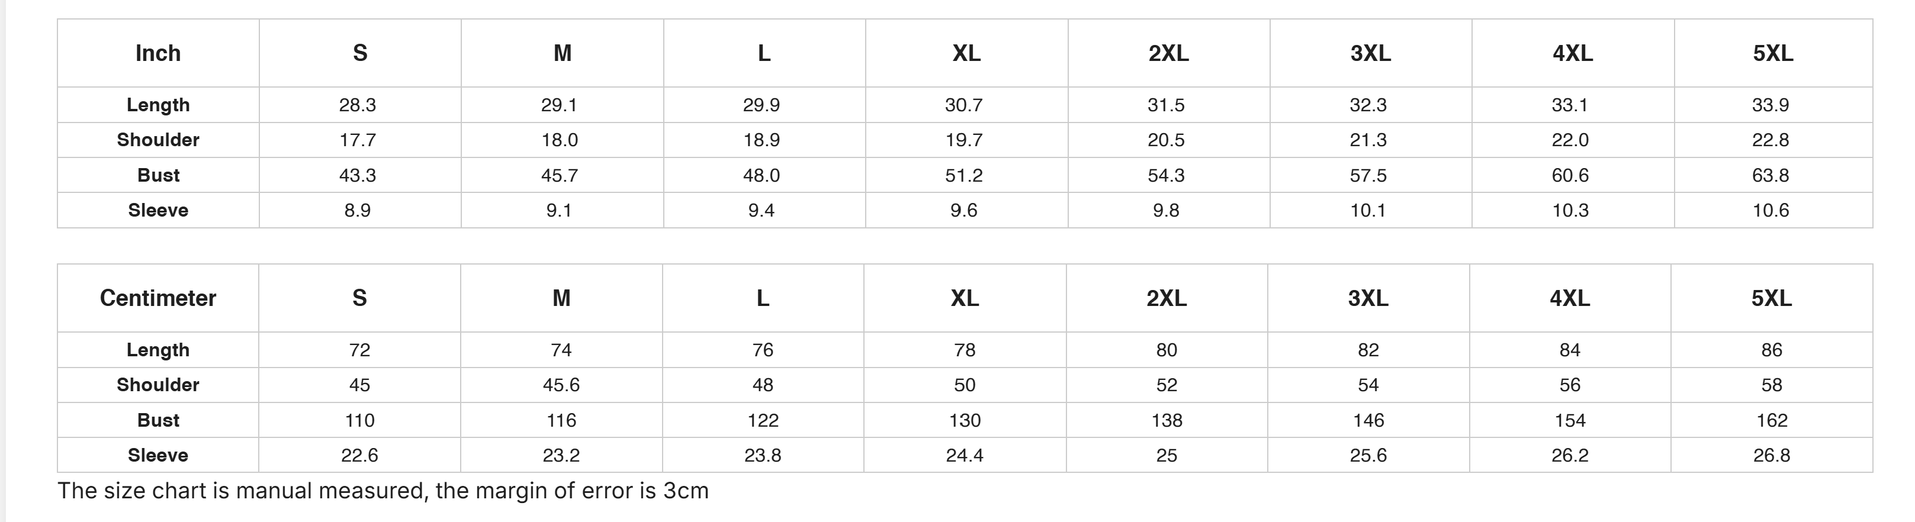Click the Inch table header cell
The image size is (1915, 522).
pos(158,53)
